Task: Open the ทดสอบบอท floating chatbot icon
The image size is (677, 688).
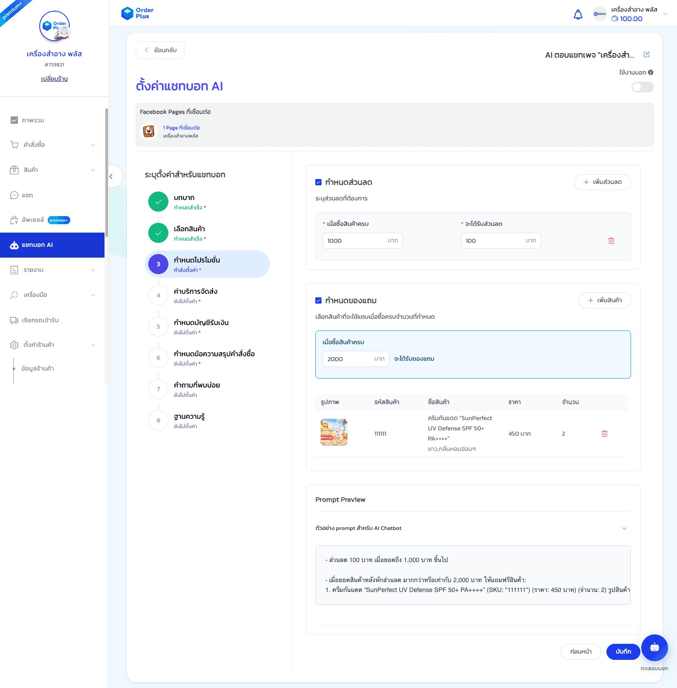Action: [x=654, y=647]
